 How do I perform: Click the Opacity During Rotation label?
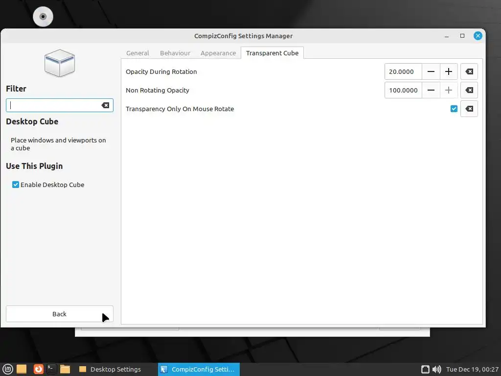click(161, 71)
